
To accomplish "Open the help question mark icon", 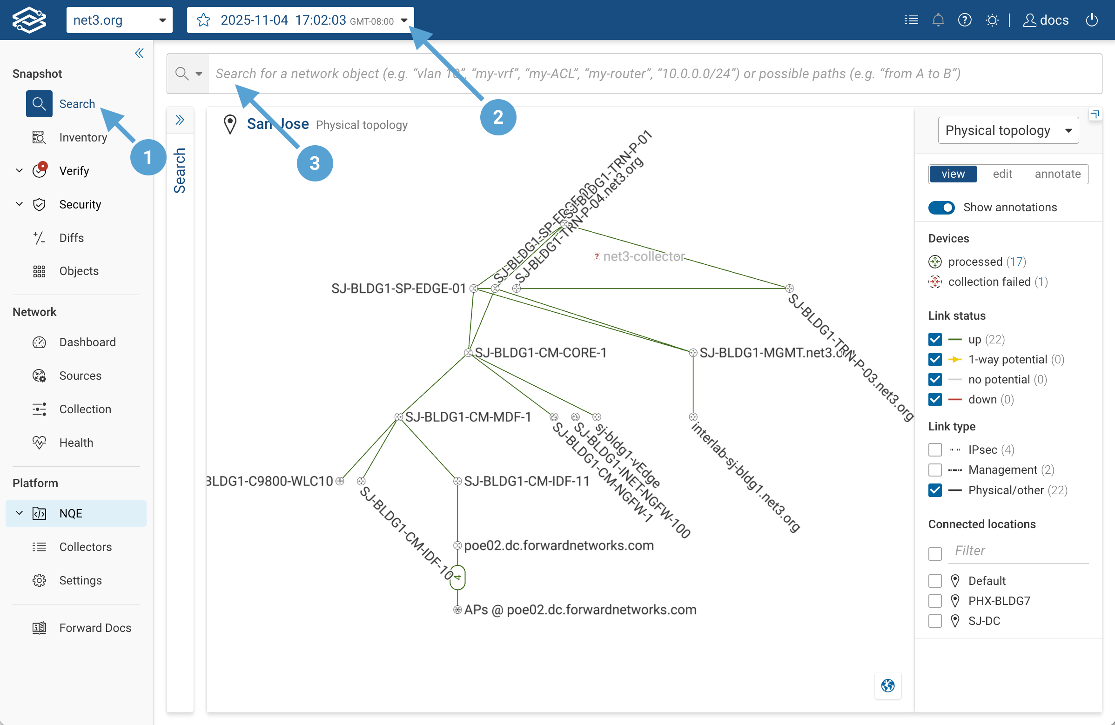I will (x=965, y=20).
